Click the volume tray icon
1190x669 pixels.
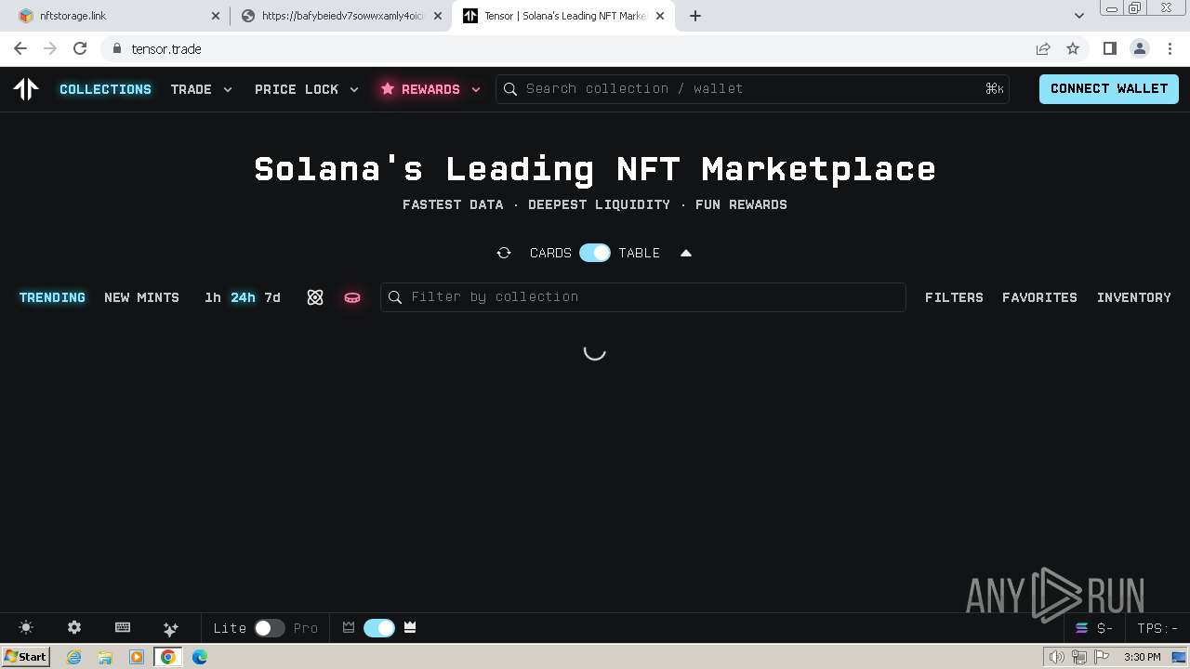click(x=1057, y=657)
